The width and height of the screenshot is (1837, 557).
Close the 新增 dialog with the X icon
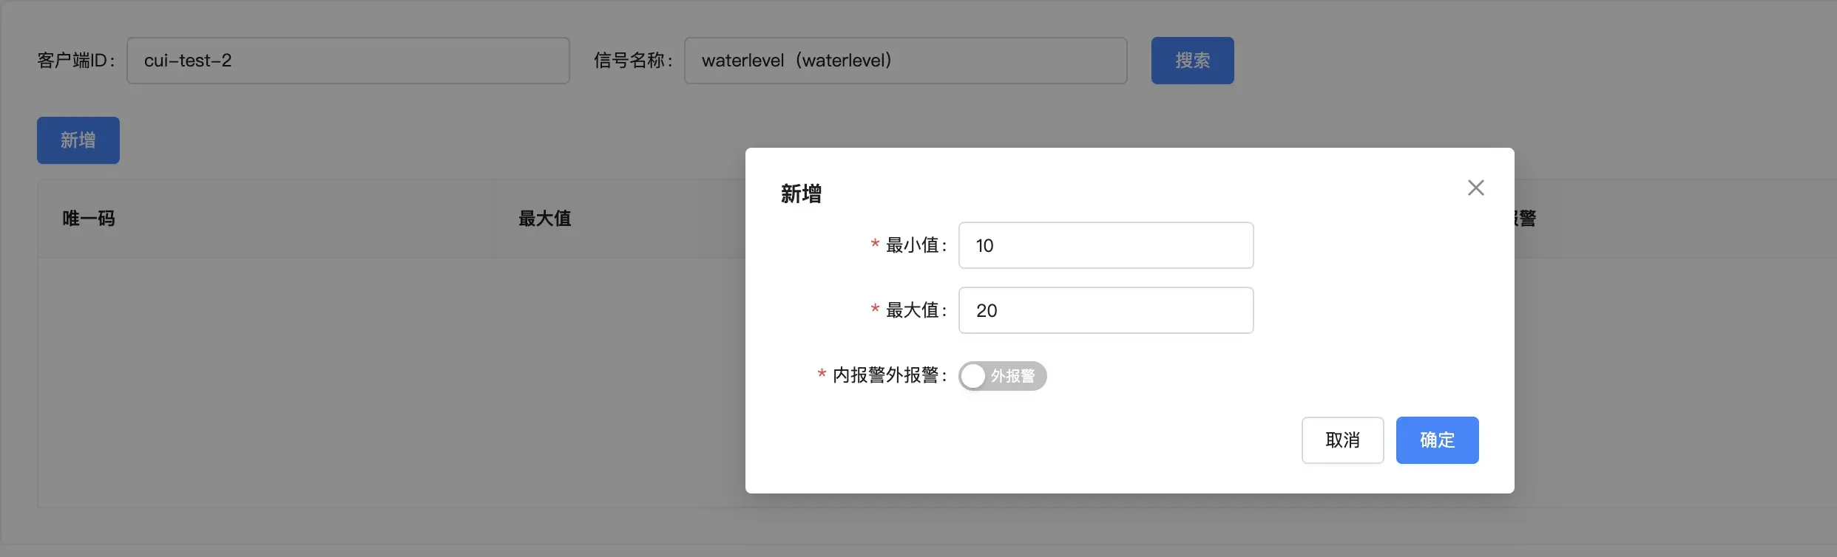[x=1475, y=188]
